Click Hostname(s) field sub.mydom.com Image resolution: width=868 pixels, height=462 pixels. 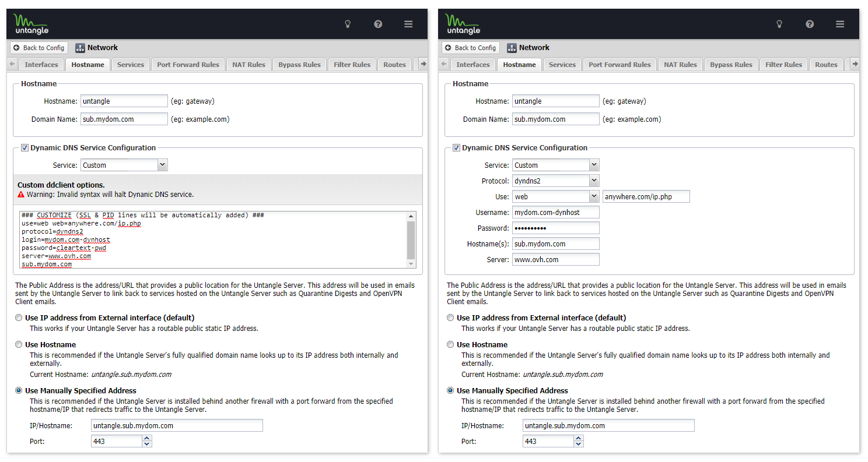coord(556,244)
